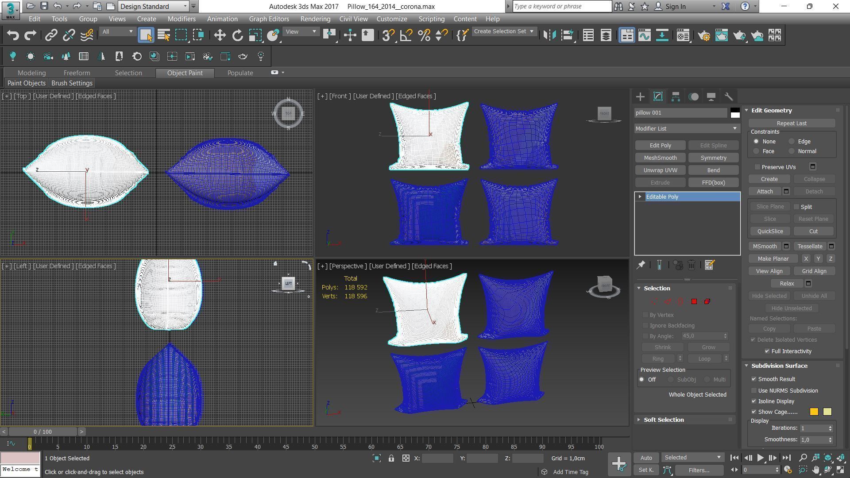Open the Modifier List dropdown
The width and height of the screenshot is (850, 478).
click(686, 128)
